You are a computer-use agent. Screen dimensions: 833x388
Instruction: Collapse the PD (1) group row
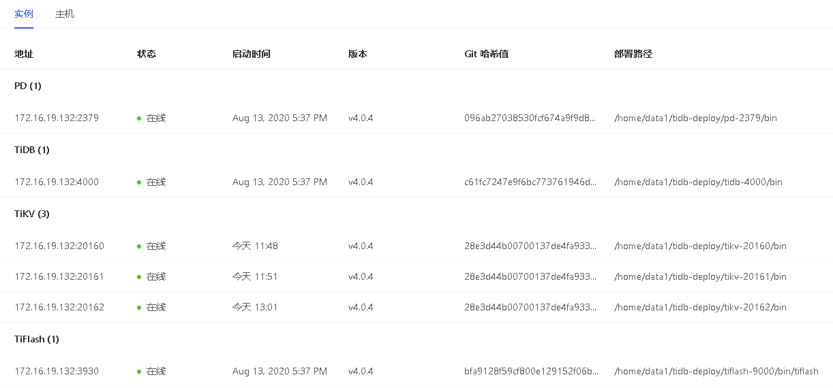tap(28, 86)
